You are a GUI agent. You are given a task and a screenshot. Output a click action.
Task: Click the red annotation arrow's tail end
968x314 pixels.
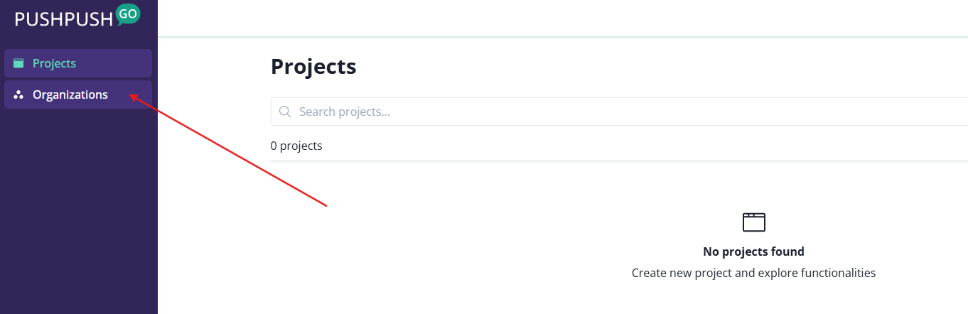pyautogui.click(x=325, y=205)
